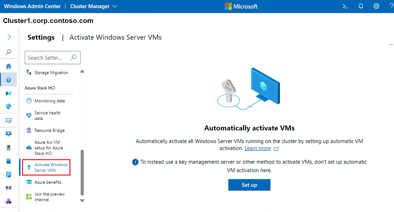Open notifications via the bell icon
This screenshot has width=394, height=212.
[x=360, y=6]
